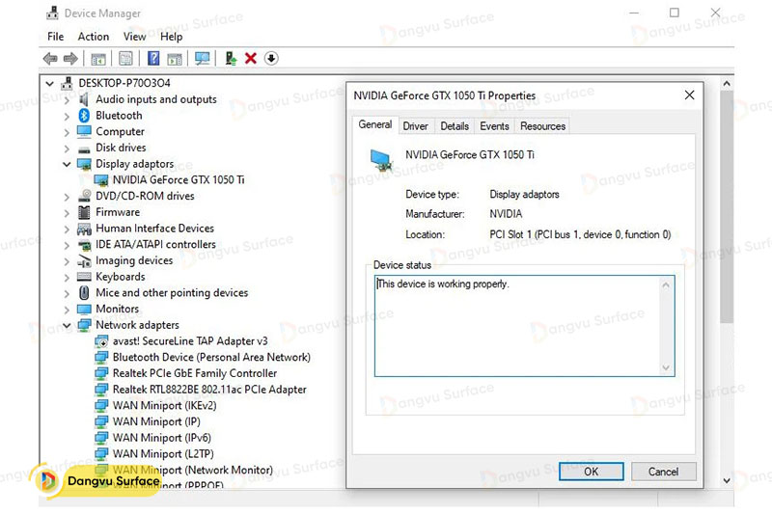Expand the Keyboards category

pos(67,277)
